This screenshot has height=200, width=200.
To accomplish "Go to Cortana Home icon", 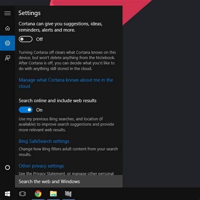I will (x=8, y=28).
